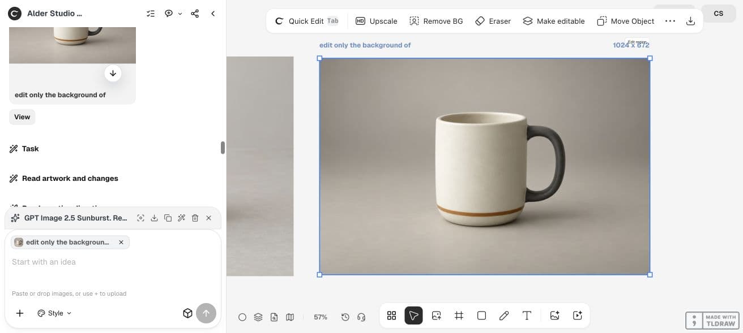Open more options ellipsis in top toolbar
Image resolution: width=743 pixels, height=333 pixels.
(670, 21)
